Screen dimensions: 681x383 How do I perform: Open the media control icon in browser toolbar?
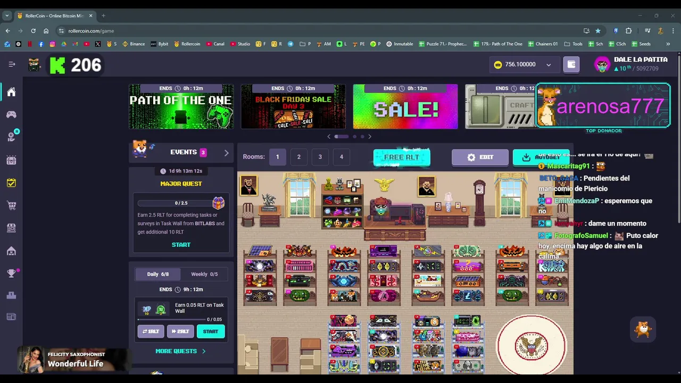coord(647,31)
